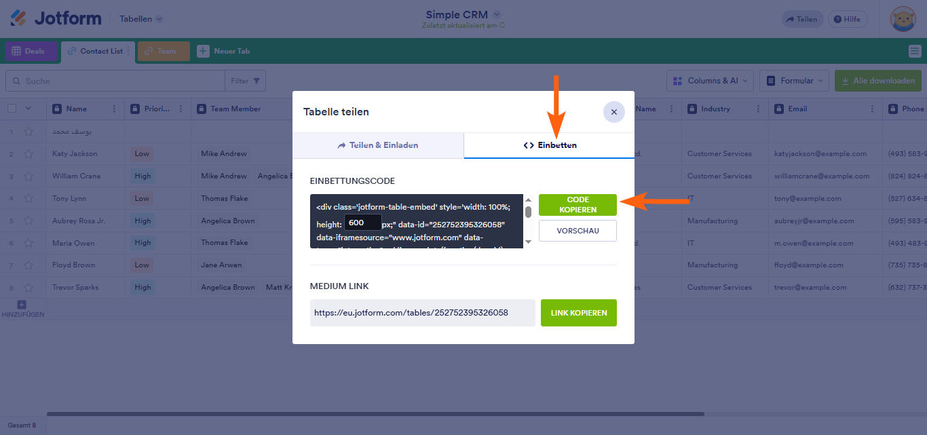Expand the Formular dropdown
927x435 pixels.
pos(794,81)
